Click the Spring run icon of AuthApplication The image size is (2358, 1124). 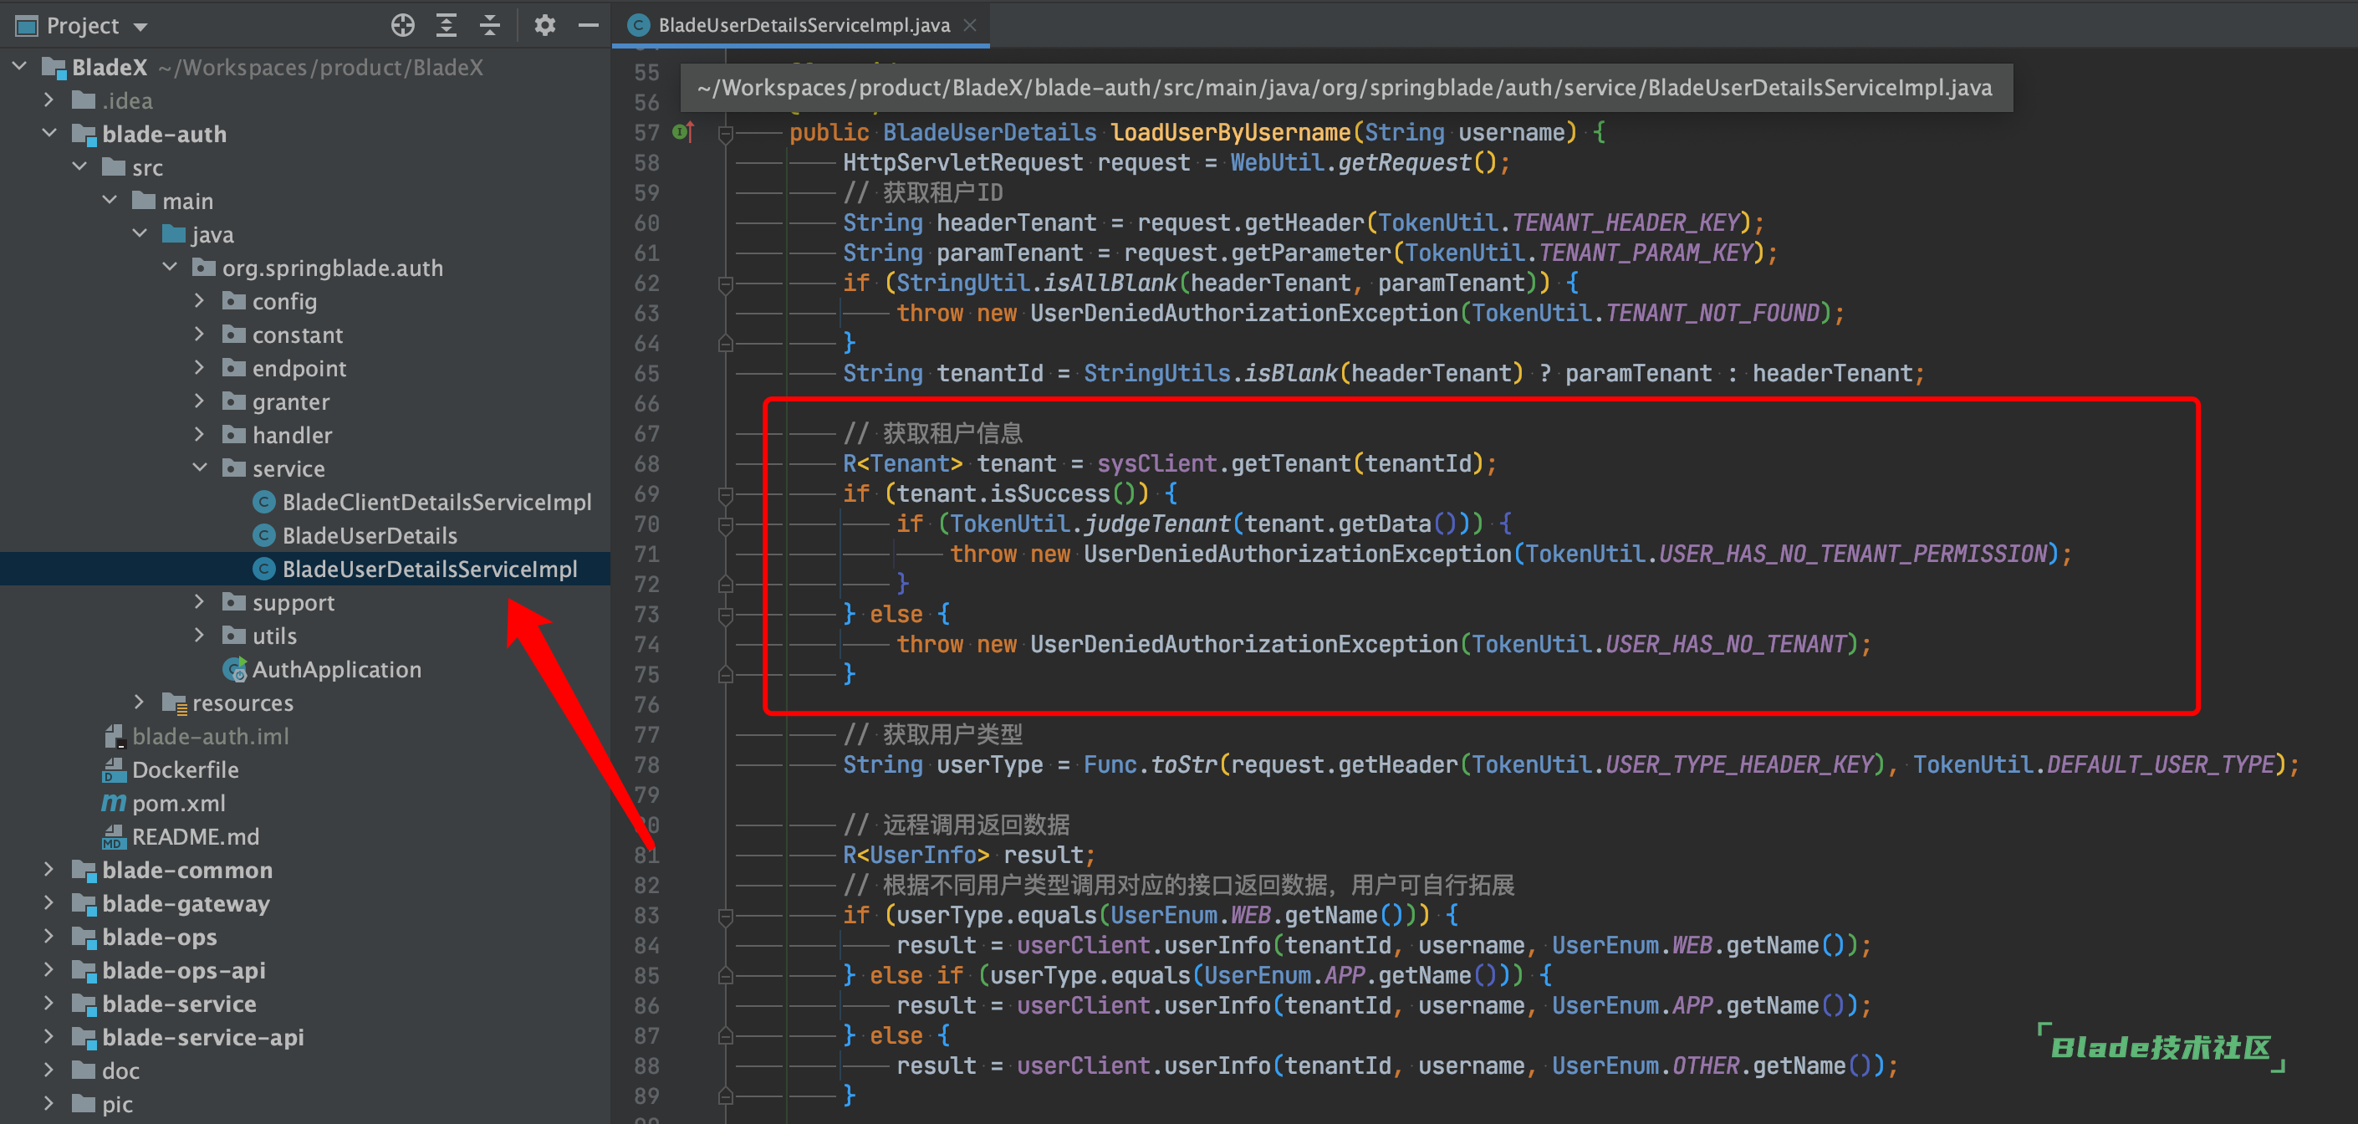tap(234, 669)
